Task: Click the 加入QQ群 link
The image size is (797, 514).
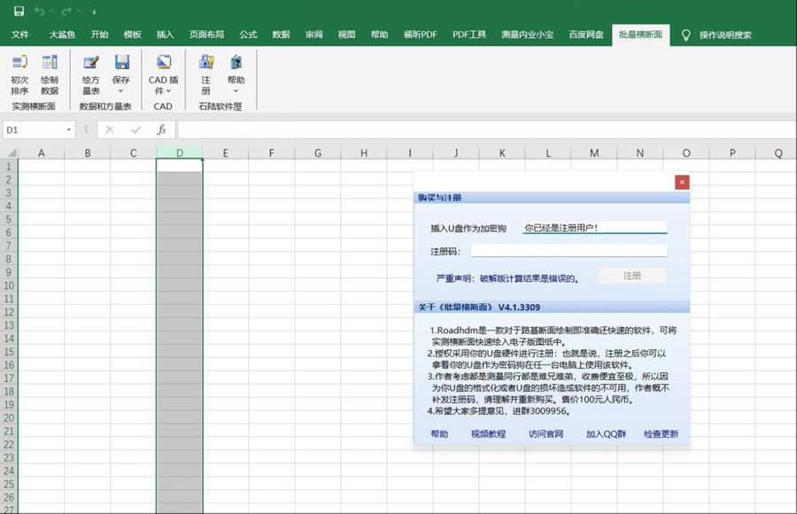Action: pos(606,433)
